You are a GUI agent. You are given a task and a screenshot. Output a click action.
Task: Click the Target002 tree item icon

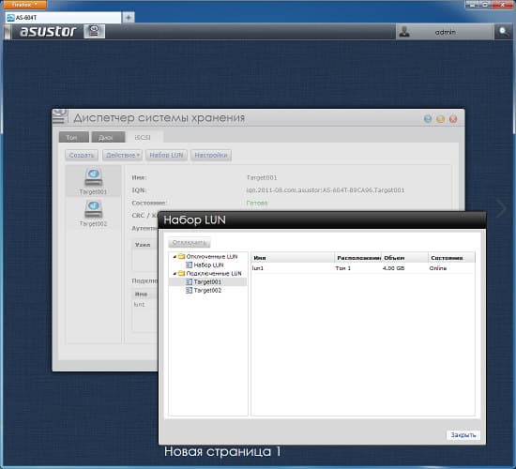[x=189, y=290]
